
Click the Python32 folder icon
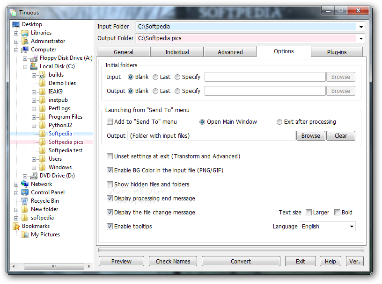(43, 125)
